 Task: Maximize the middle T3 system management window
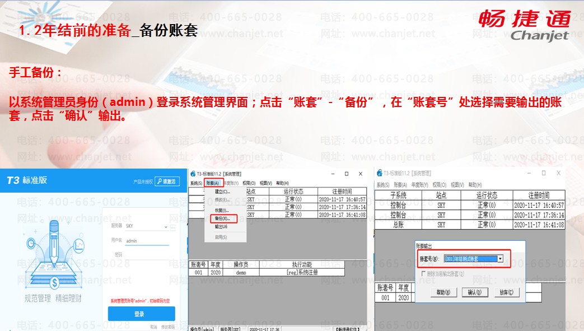click(x=347, y=174)
